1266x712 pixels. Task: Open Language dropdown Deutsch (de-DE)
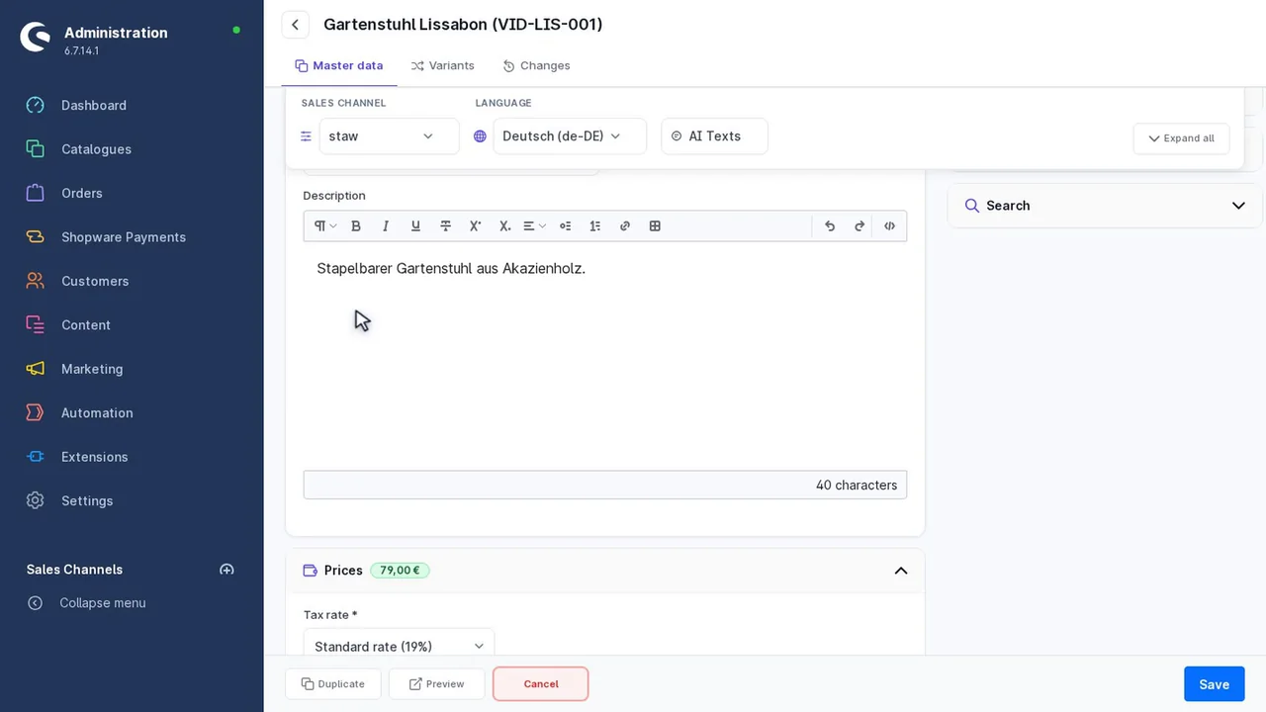pos(570,136)
